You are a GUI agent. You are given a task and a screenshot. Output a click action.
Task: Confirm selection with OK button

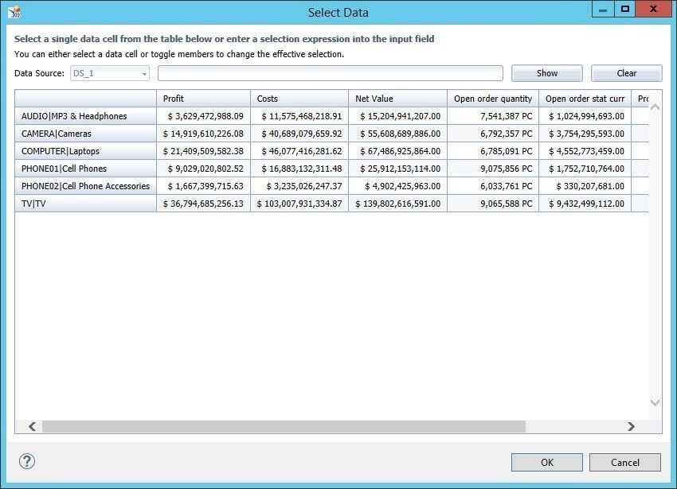pos(546,462)
